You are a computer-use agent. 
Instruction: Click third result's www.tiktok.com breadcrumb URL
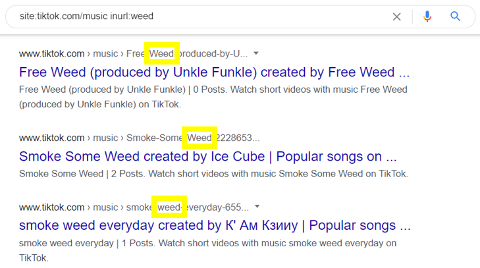coord(52,207)
